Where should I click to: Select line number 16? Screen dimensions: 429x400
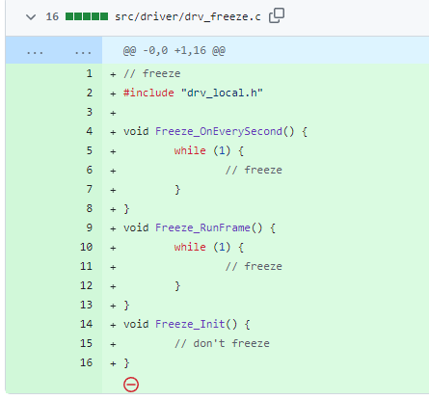coord(86,362)
